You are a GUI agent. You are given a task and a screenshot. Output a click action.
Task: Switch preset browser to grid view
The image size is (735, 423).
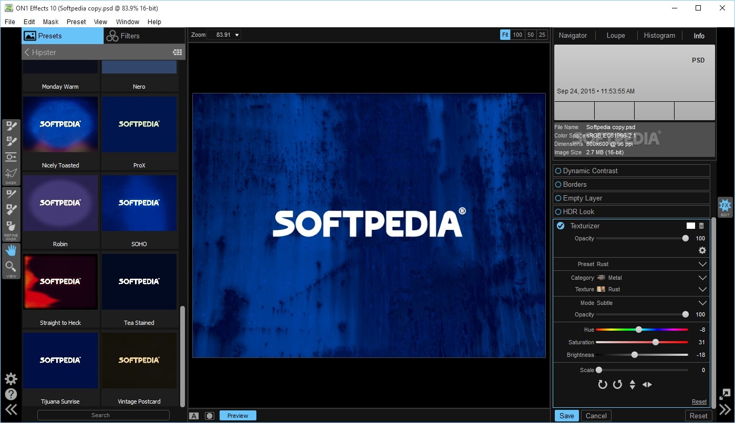[x=178, y=52]
